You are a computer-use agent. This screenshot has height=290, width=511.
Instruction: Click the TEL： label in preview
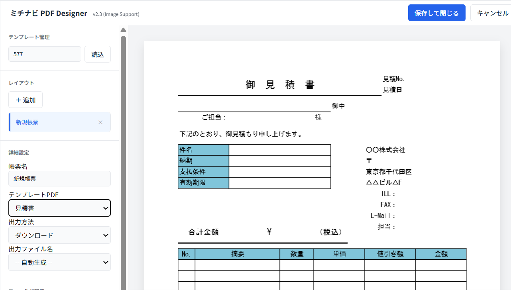coord(388,194)
